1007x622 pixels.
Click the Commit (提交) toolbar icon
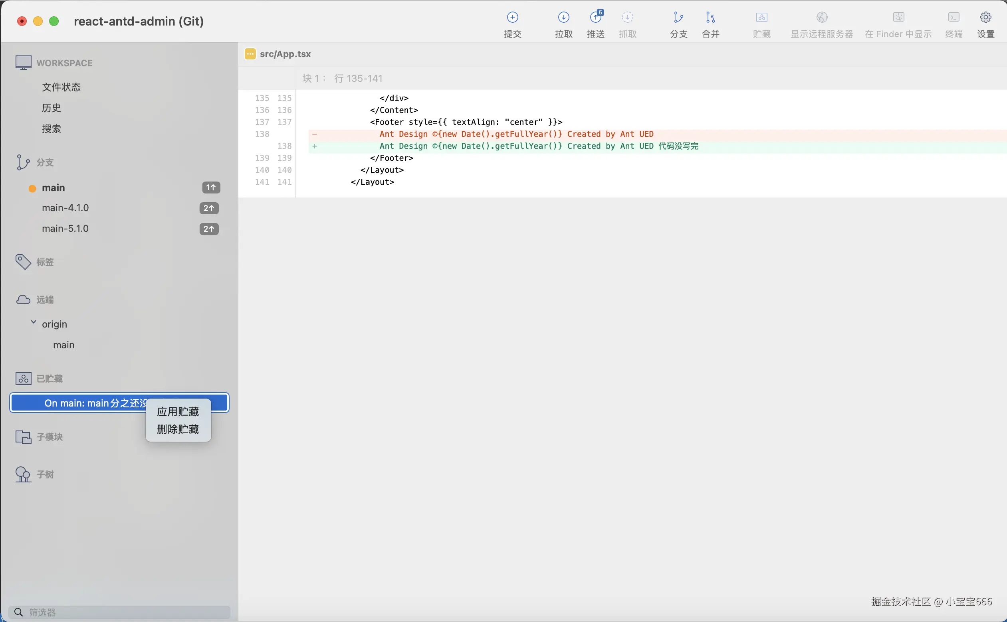513,18
